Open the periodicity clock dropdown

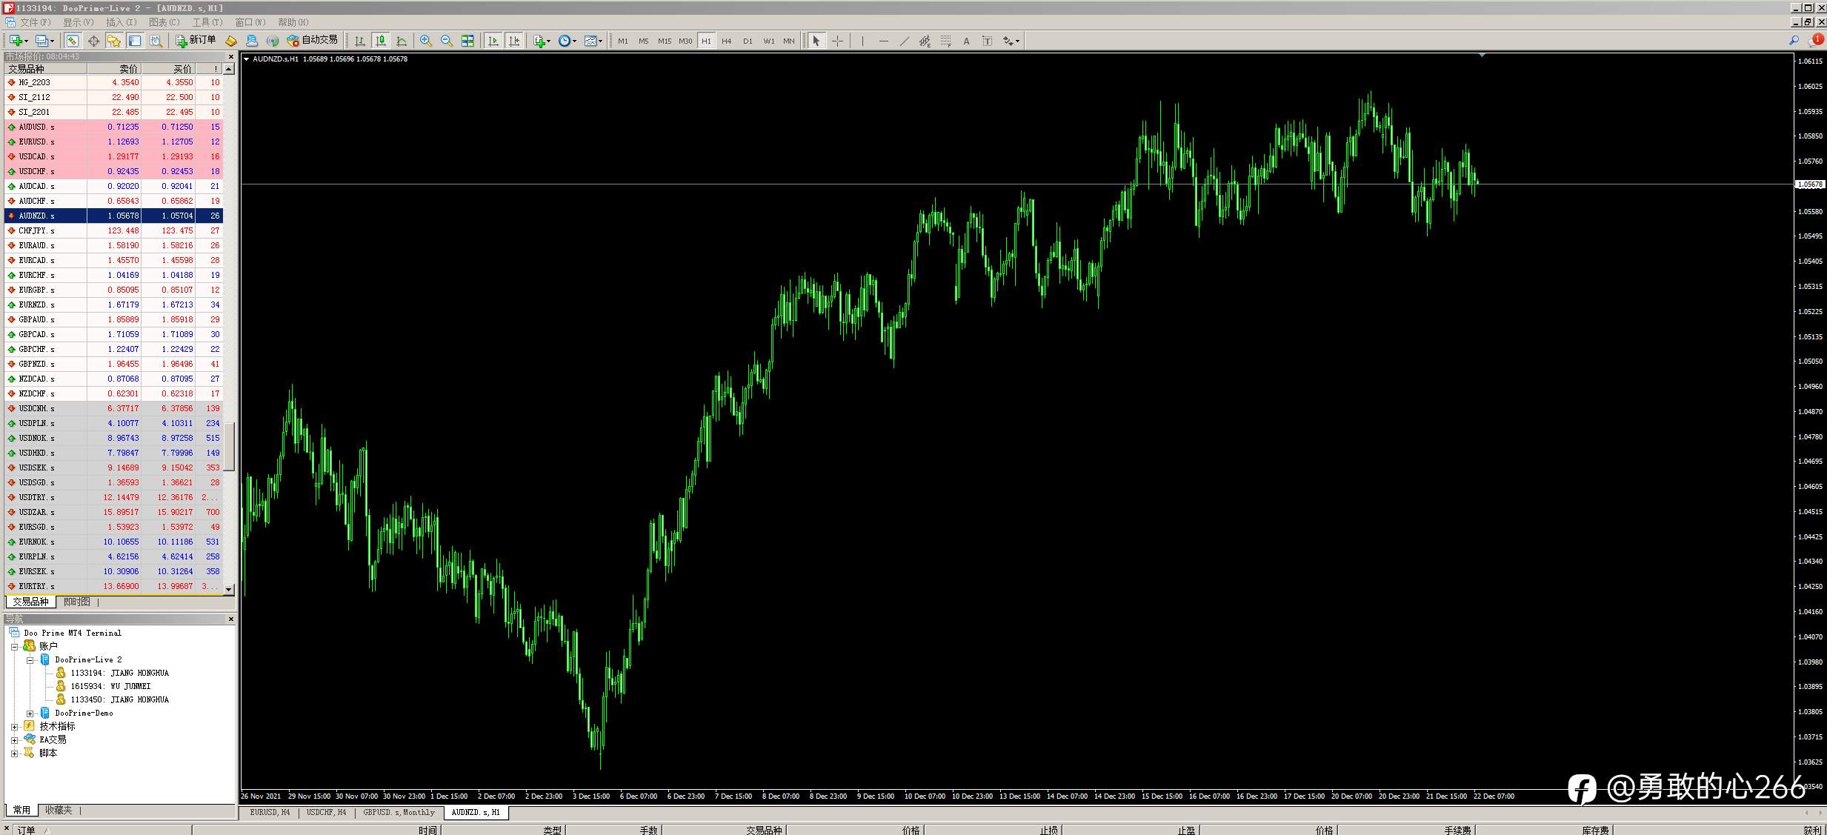point(568,41)
